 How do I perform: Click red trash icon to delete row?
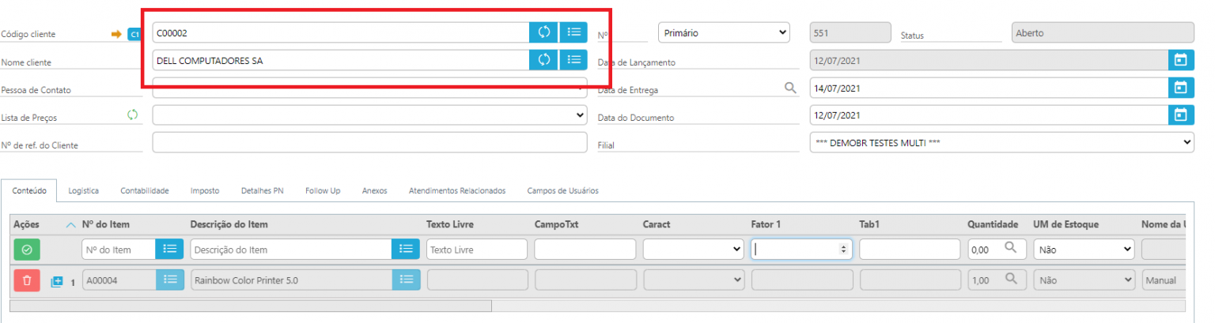pos(27,280)
